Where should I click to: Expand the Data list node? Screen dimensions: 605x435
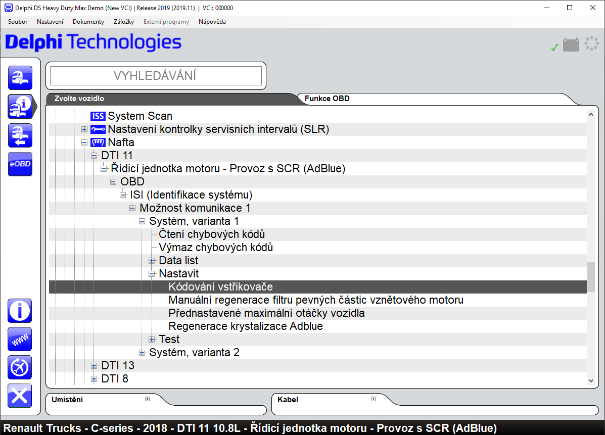tap(152, 261)
